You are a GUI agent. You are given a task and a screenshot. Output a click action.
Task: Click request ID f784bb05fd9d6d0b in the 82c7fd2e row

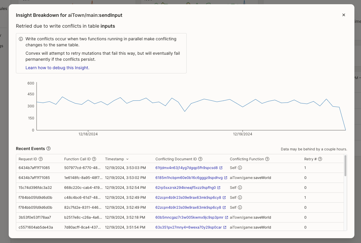click(35, 208)
